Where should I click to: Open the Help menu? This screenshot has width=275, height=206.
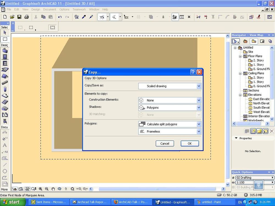pos(105,9)
